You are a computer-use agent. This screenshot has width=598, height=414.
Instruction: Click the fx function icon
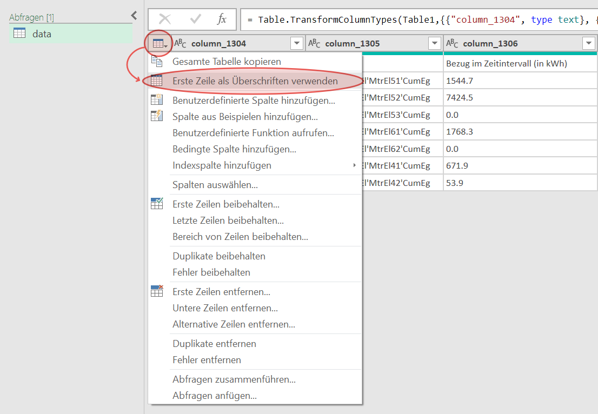[222, 19]
